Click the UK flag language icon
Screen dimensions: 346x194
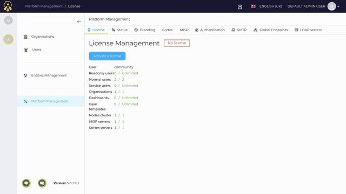tap(253, 6)
